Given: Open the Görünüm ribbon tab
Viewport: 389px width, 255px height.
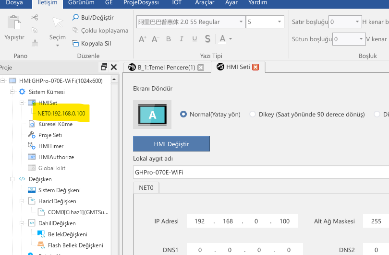Looking at the screenshot, I should point(81,3).
